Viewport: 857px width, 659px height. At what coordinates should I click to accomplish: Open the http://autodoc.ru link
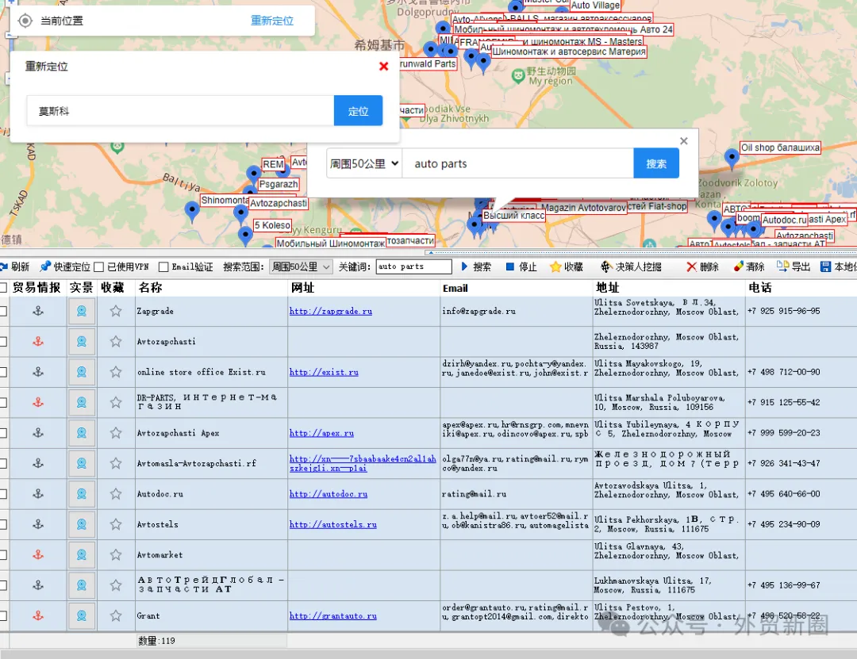pos(329,494)
